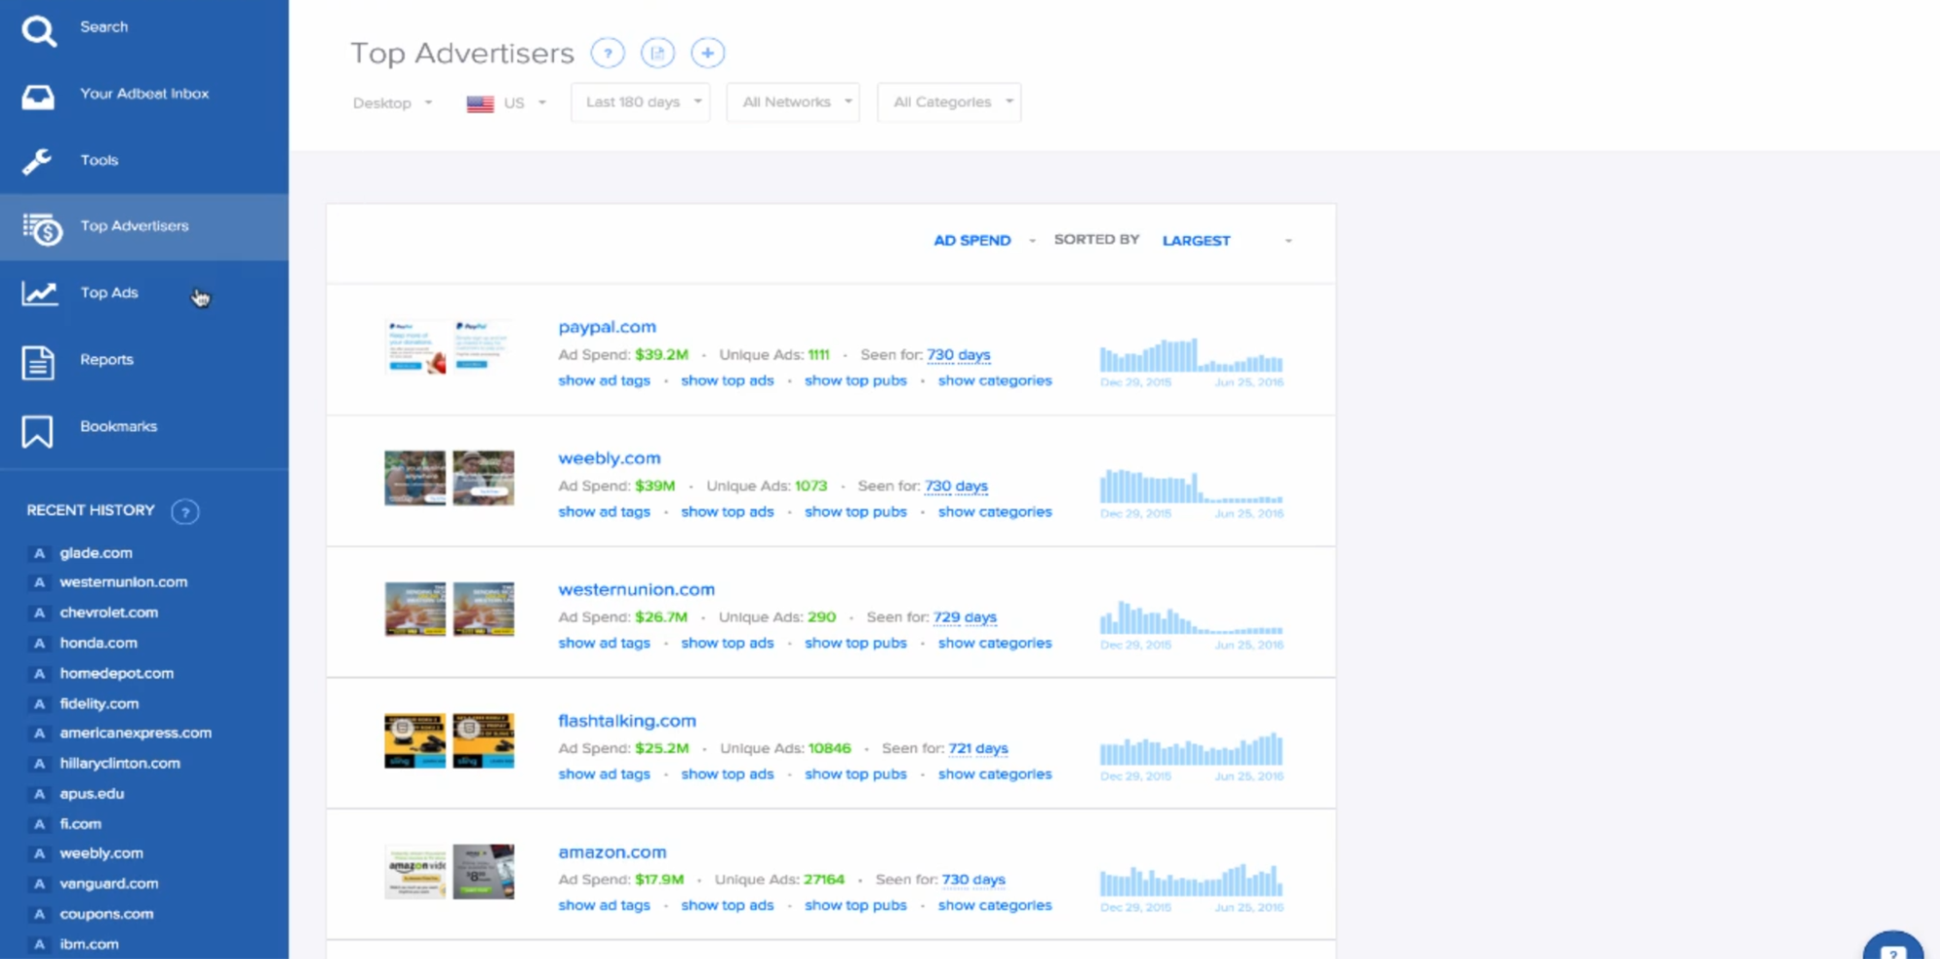Open westernunion.com from recent history
Image resolution: width=1940 pixels, height=959 pixels.
(x=123, y=582)
